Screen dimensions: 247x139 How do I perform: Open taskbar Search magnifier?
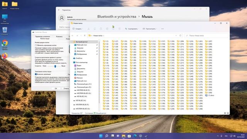(x=107, y=136)
